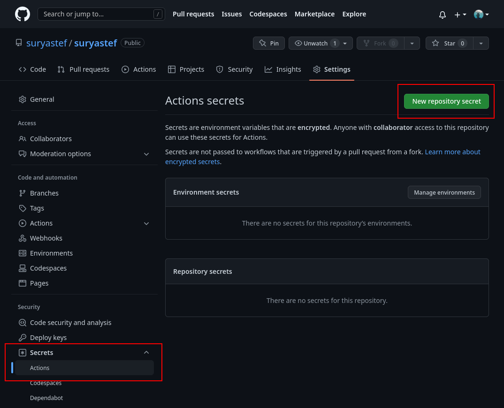Open Collaborators settings label

point(51,139)
